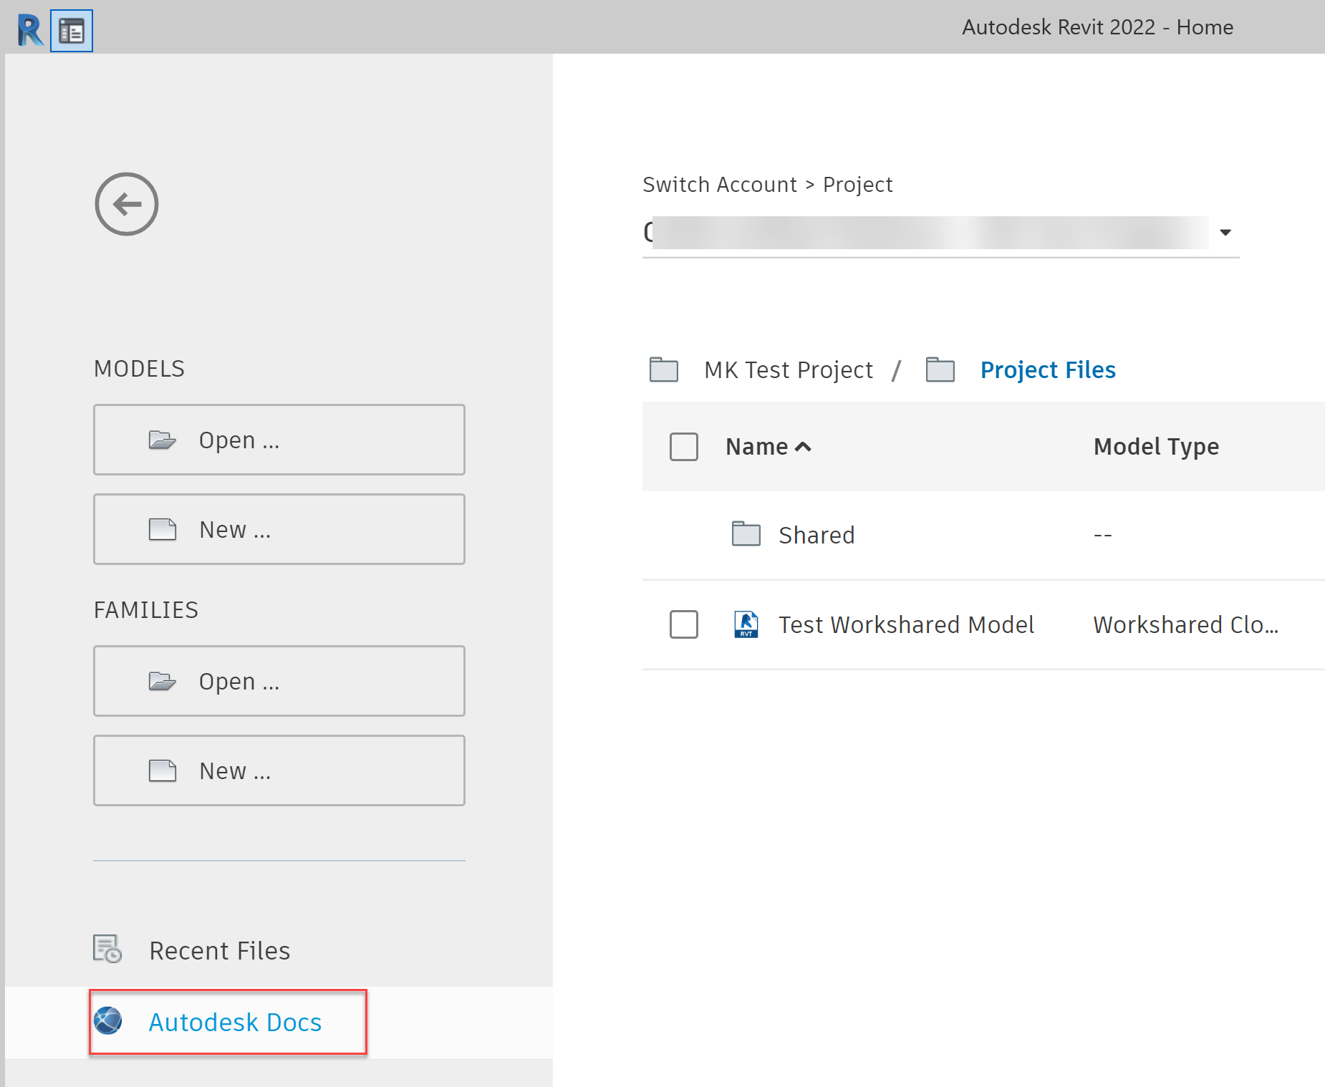1325x1087 pixels.
Task: Click the New button under Families
Action: (279, 770)
